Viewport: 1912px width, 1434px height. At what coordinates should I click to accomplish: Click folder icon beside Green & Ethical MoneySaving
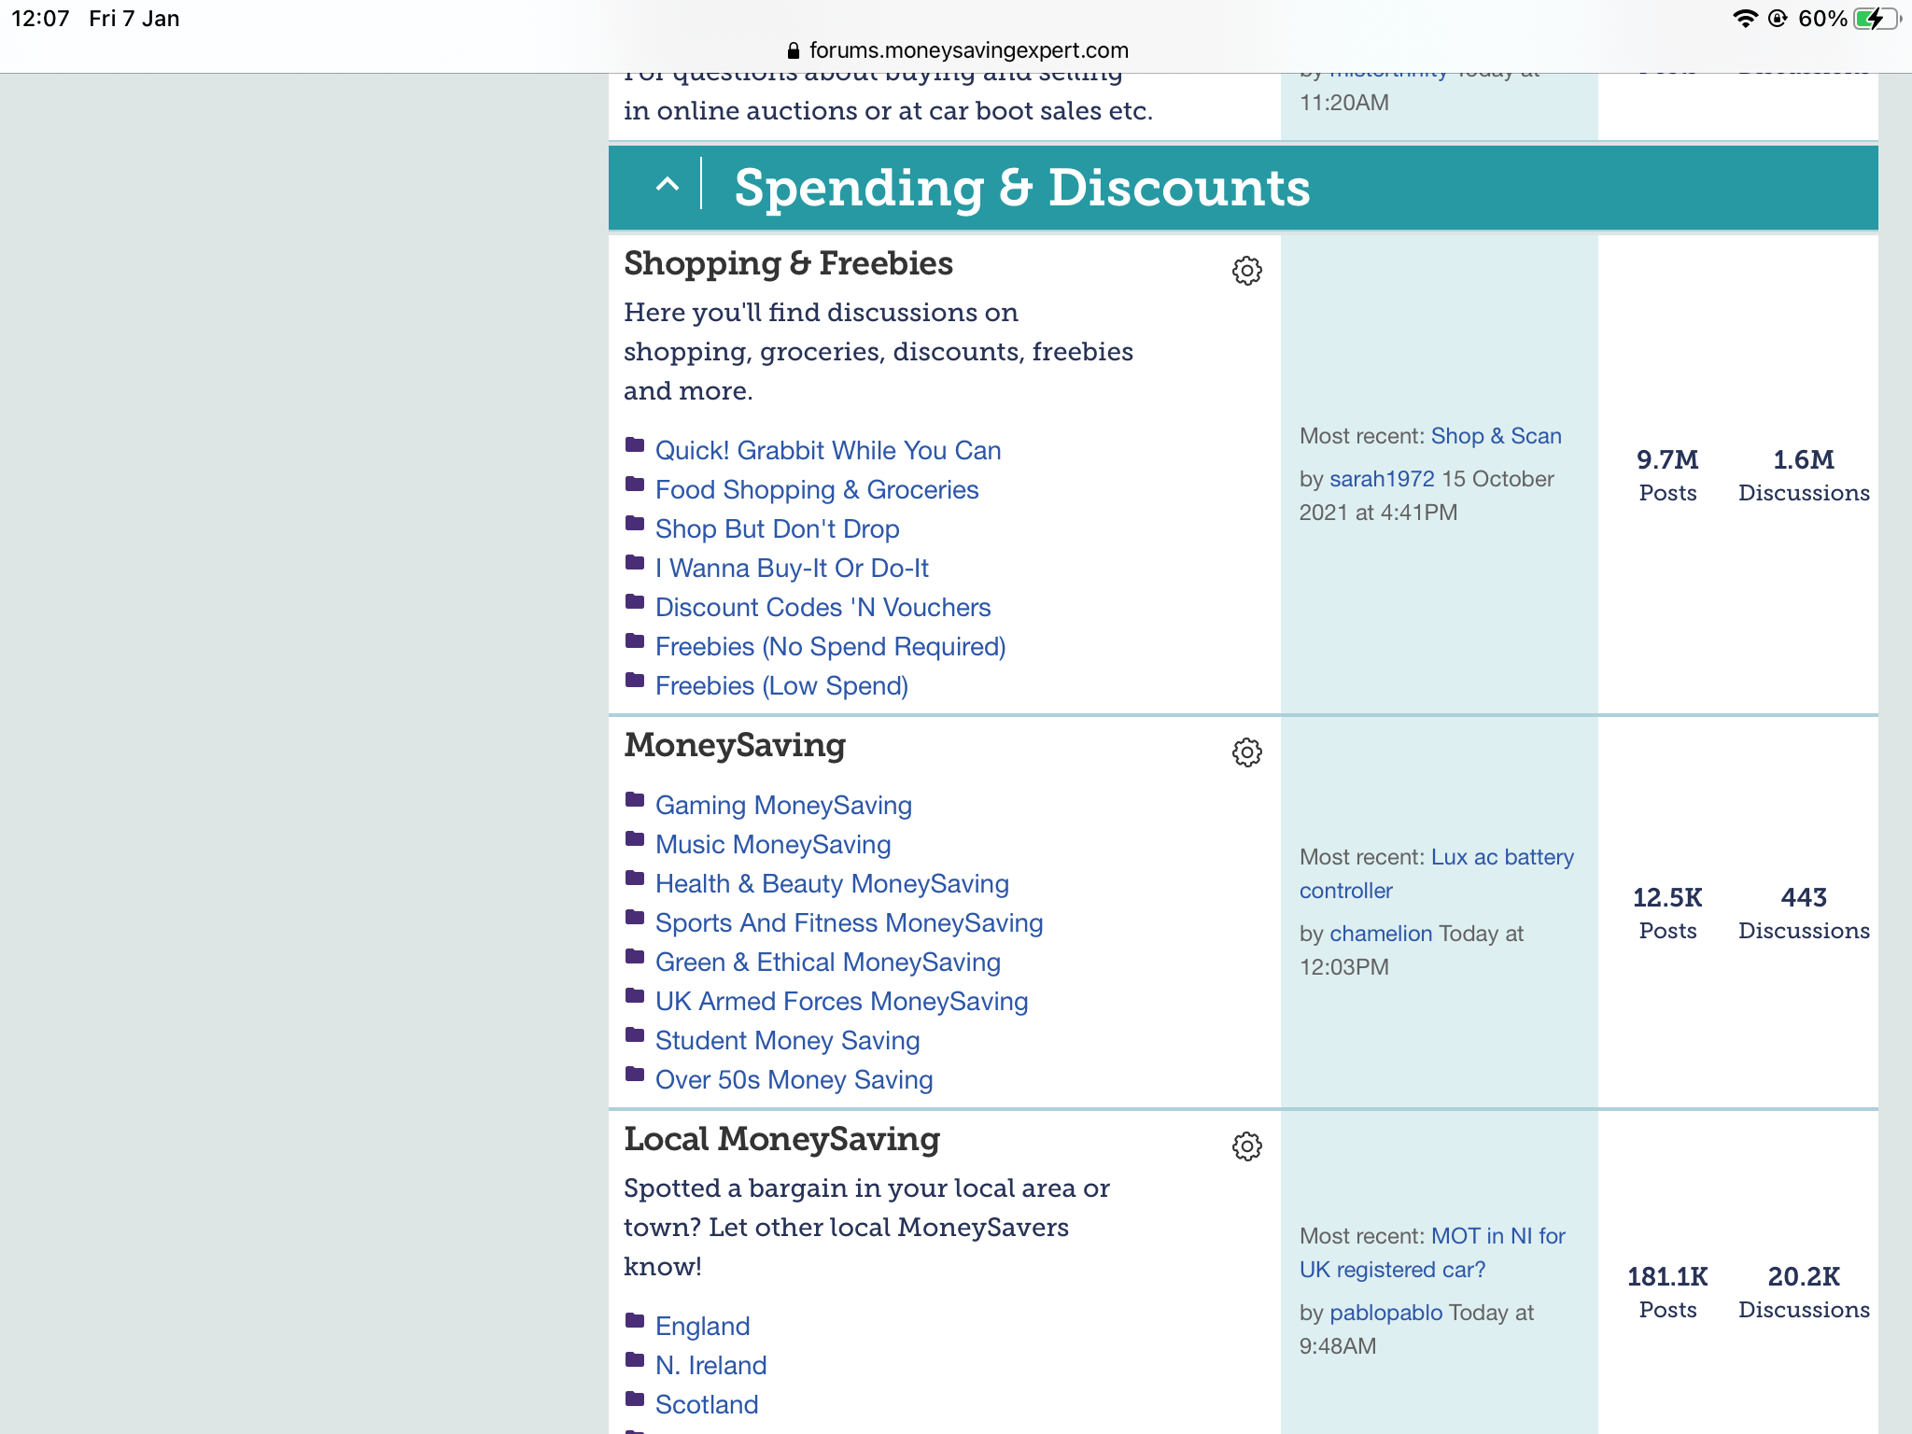(635, 956)
